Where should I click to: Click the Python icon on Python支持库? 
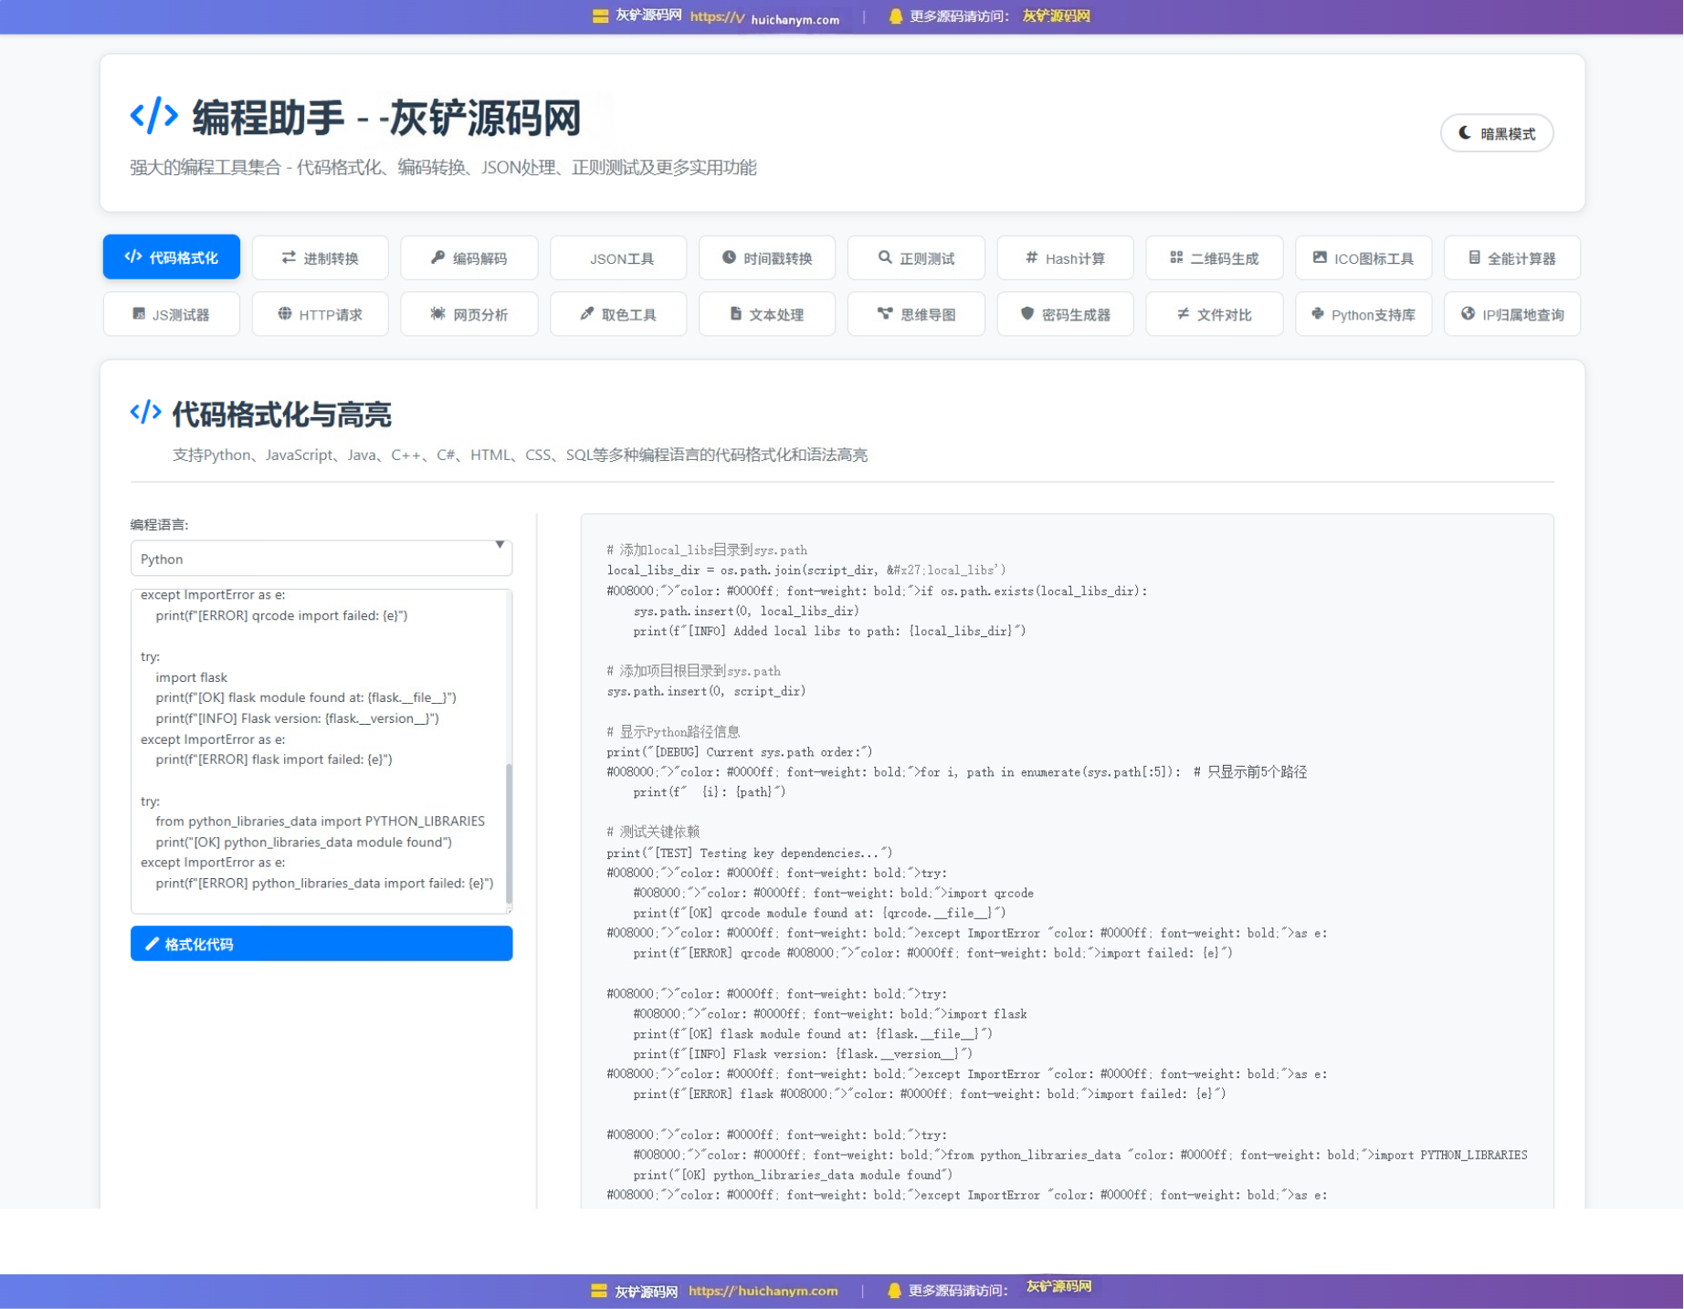click(x=1318, y=314)
